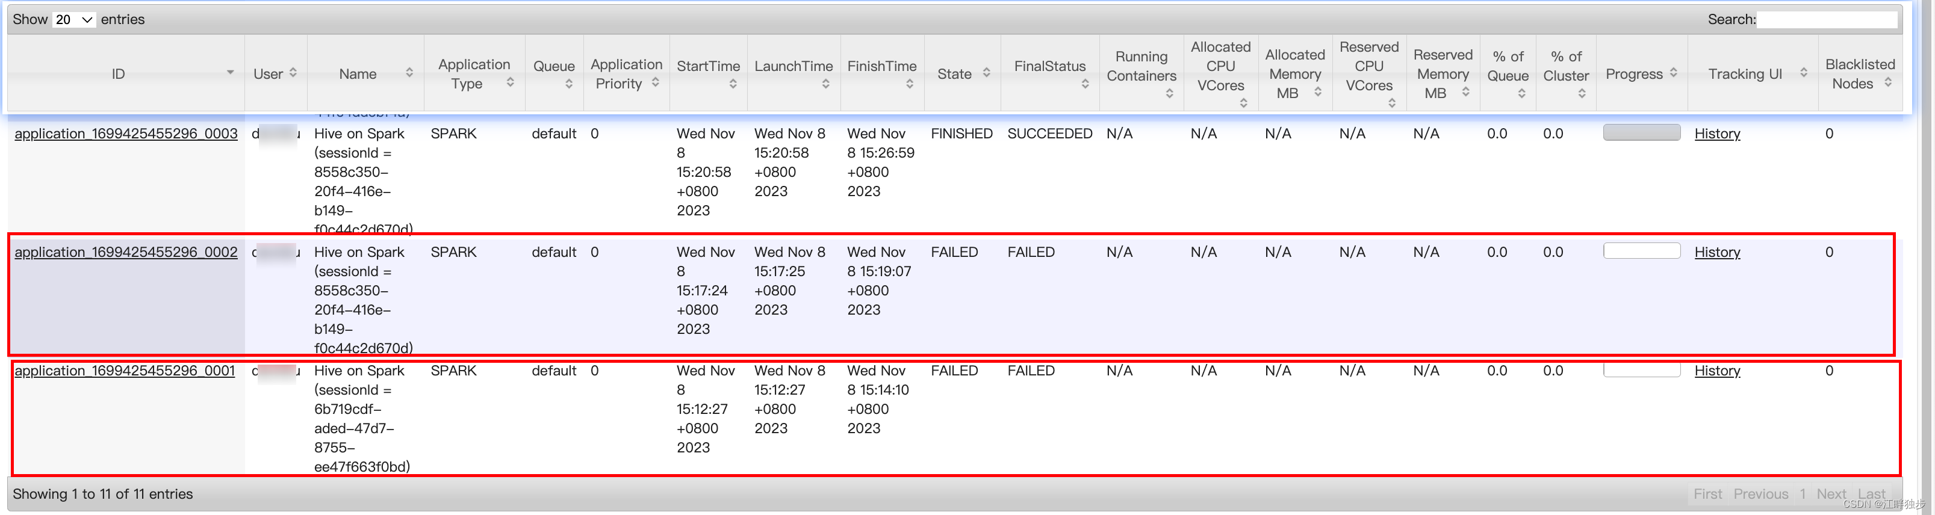Sort by FinalStatus column sort icon
1935x515 pixels.
[x=1085, y=84]
